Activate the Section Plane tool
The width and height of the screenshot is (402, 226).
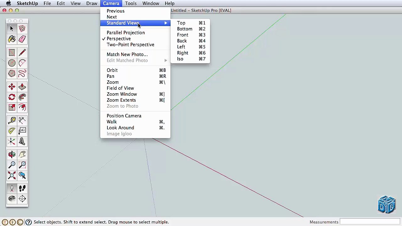(22, 199)
